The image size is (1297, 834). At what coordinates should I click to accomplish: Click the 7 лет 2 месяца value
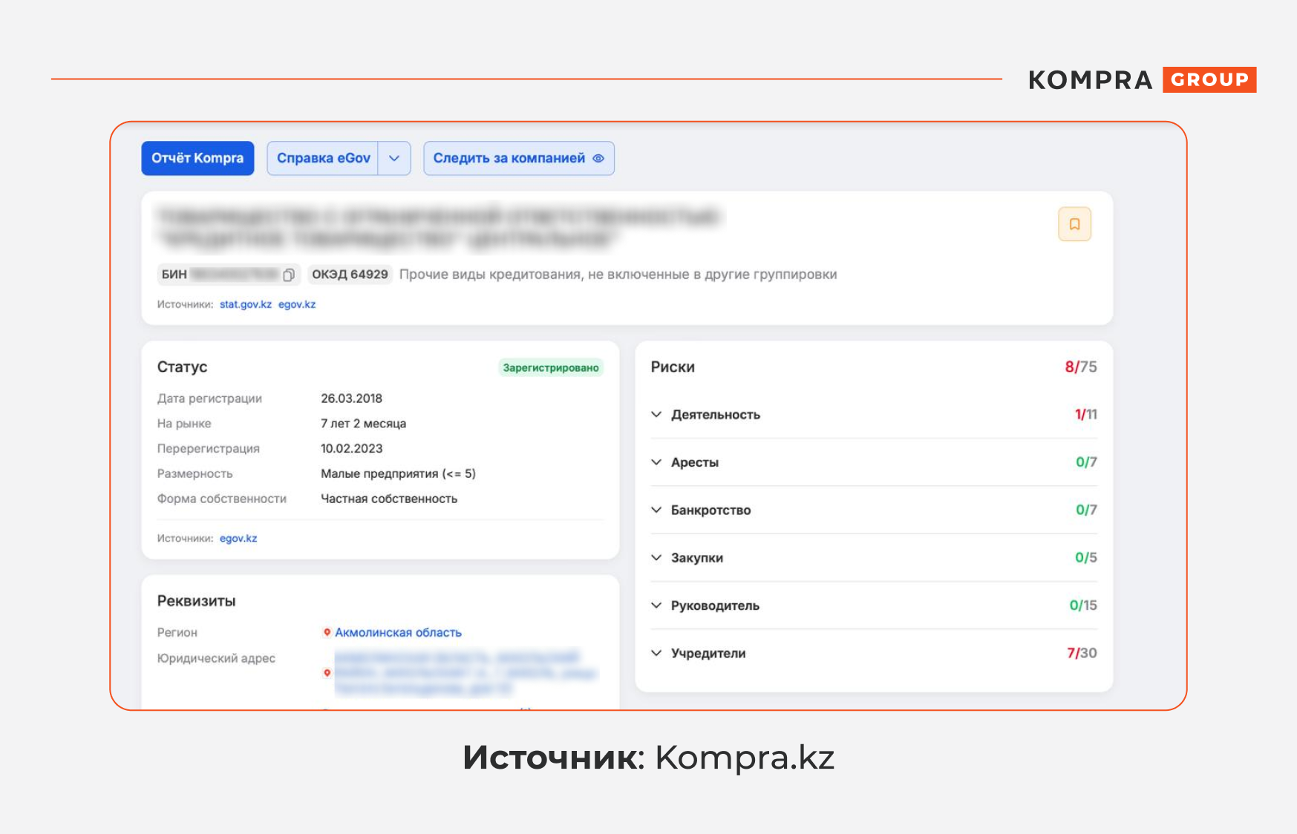click(x=363, y=424)
